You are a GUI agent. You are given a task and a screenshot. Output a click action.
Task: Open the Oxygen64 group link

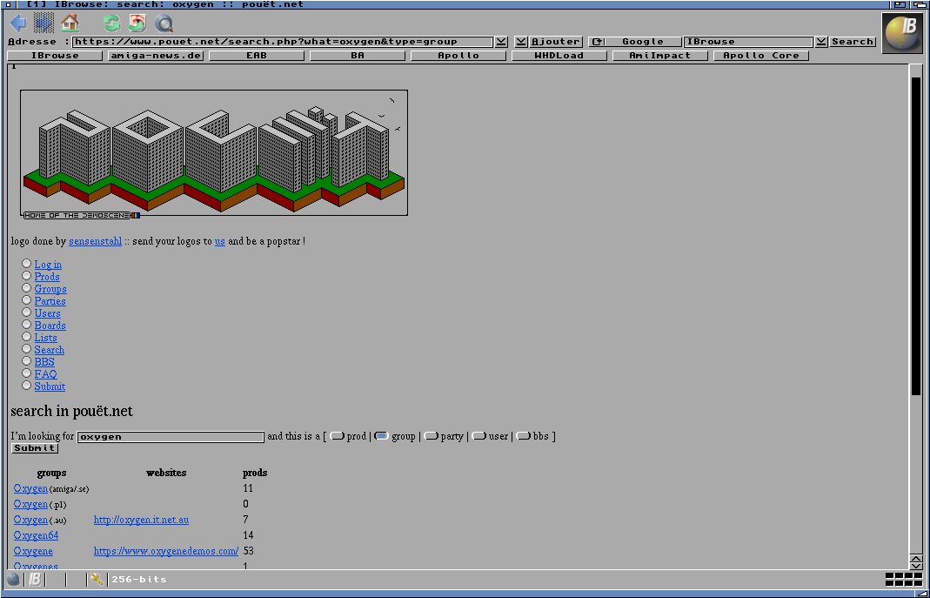pyautogui.click(x=37, y=535)
